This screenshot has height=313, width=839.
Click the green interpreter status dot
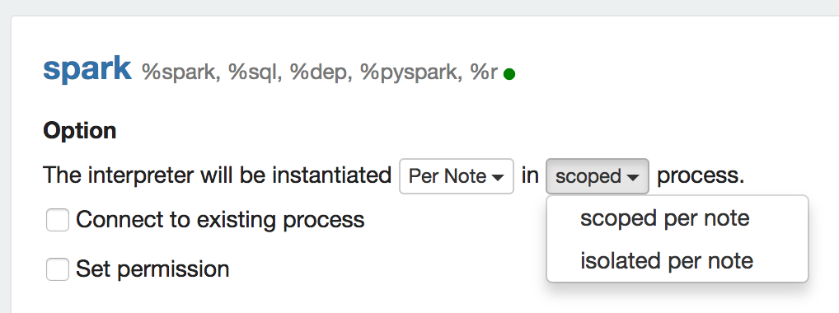[x=509, y=74]
